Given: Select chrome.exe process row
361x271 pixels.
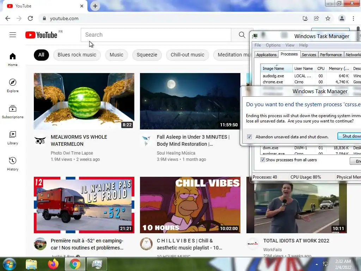Looking at the screenshot, I should [x=311, y=82].
